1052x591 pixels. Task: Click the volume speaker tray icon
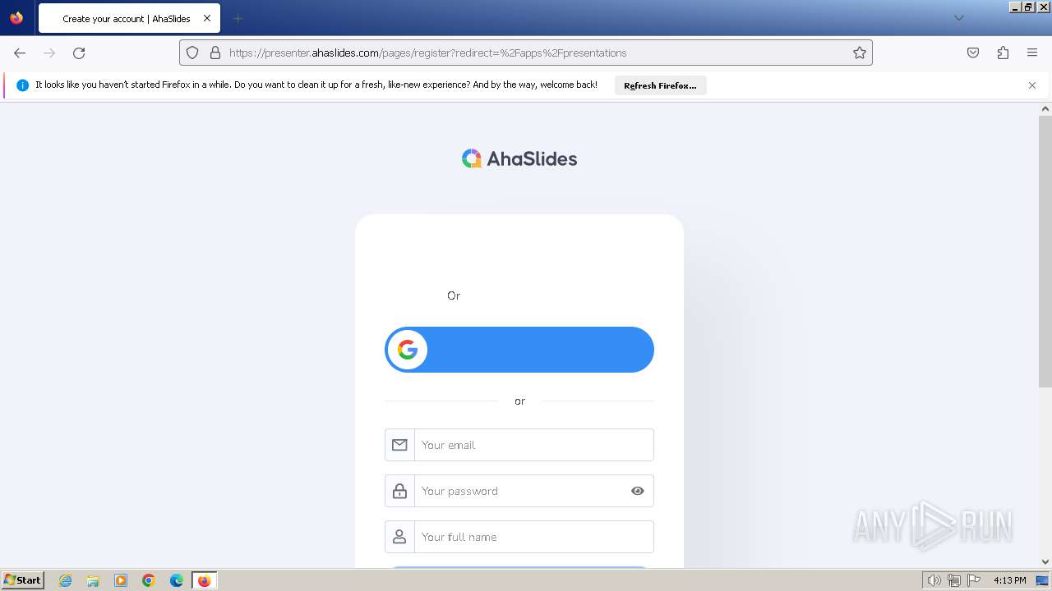(934, 580)
